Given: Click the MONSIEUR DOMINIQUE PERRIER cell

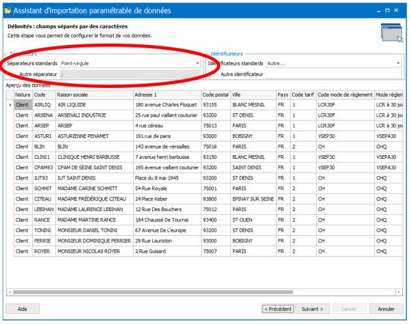Looking at the screenshot, I should click(95, 241).
